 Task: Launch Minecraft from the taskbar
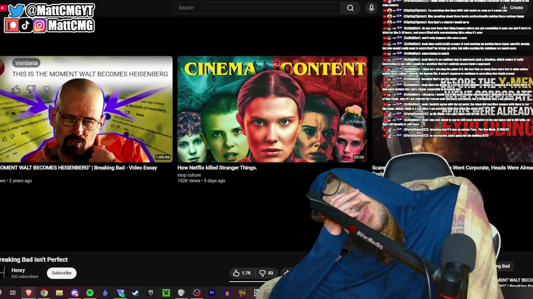coord(166,293)
